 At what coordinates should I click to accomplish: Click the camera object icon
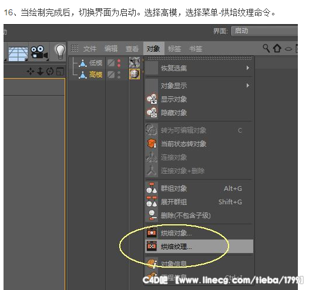(39, 52)
